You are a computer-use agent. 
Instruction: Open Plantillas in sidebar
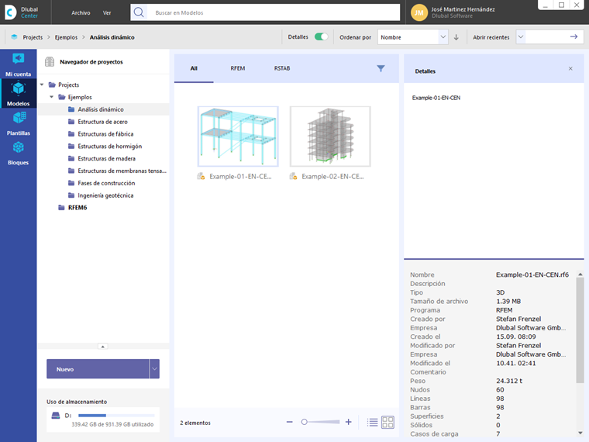pos(18,123)
